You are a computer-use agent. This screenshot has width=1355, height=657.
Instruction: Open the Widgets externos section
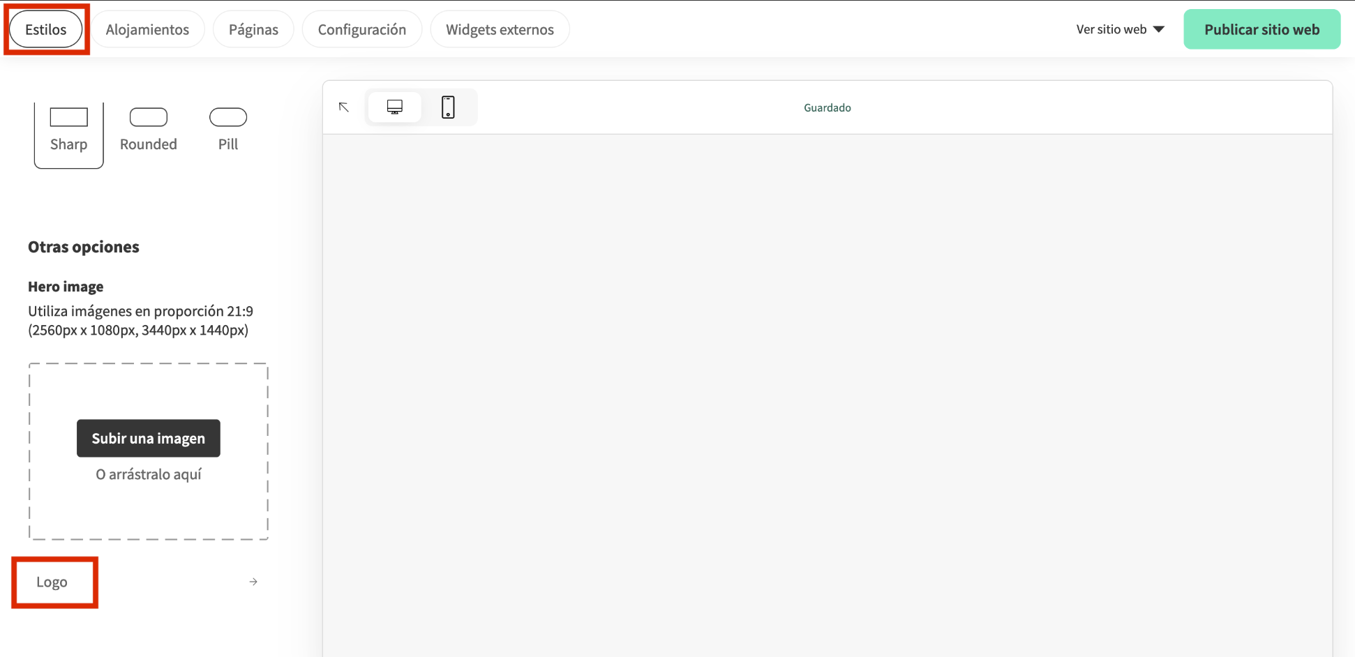coord(500,29)
